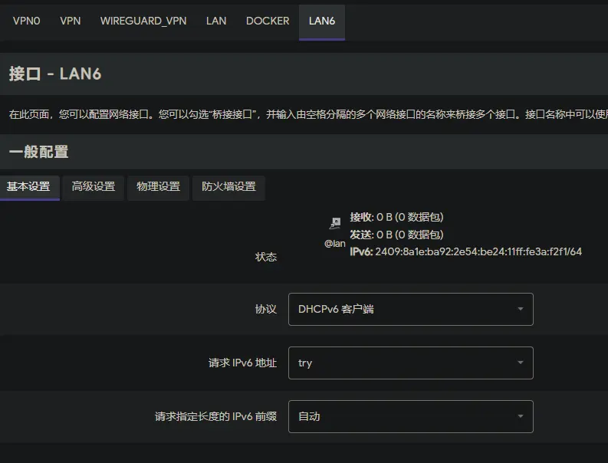Go to the LAN interface tab
This screenshot has width=608, height=463.
click(216, 21)
